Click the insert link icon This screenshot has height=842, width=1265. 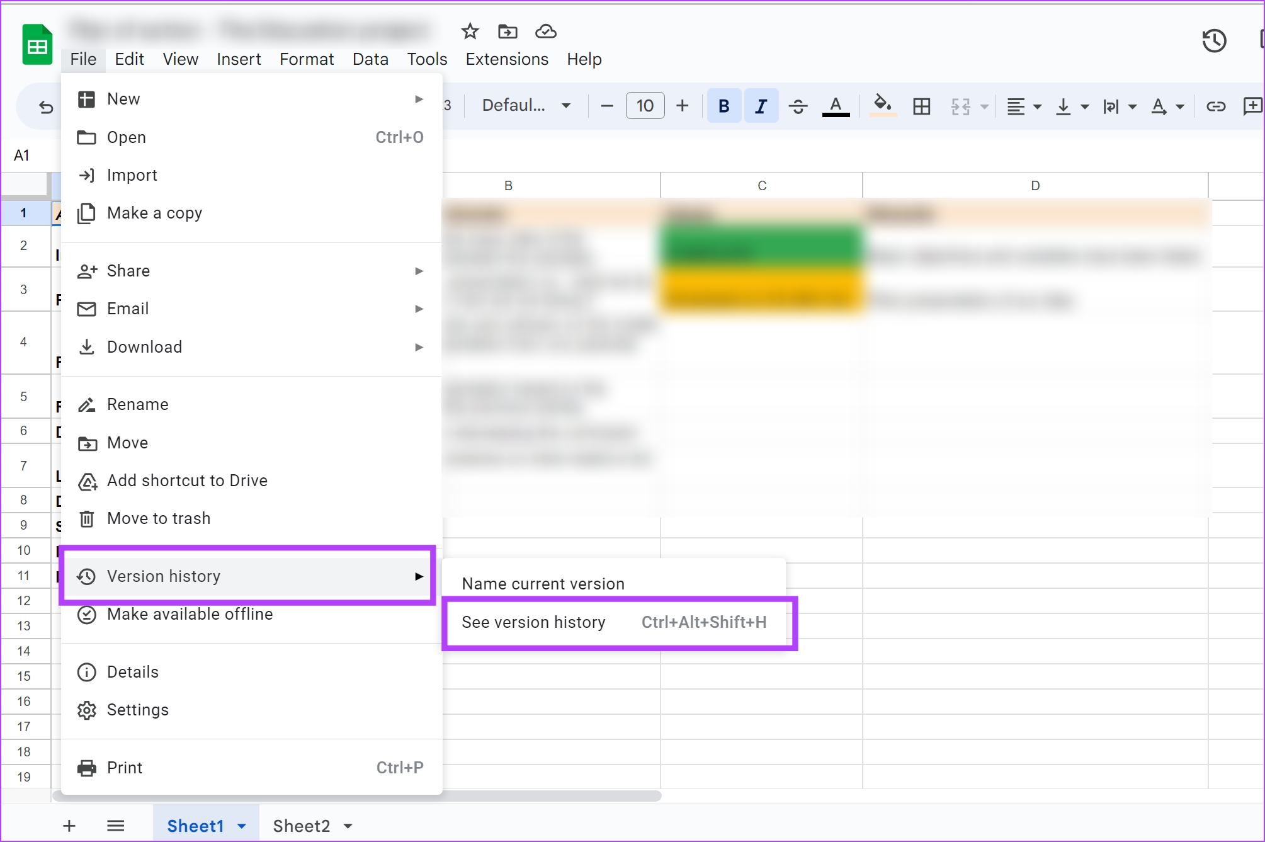[x=1215, y=106]
